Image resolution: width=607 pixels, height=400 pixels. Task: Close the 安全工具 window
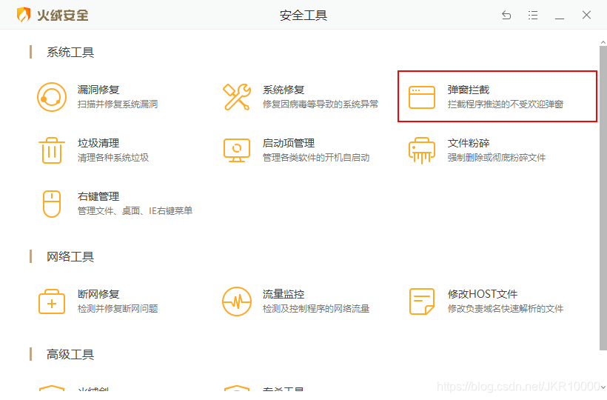tap(586, 15)
